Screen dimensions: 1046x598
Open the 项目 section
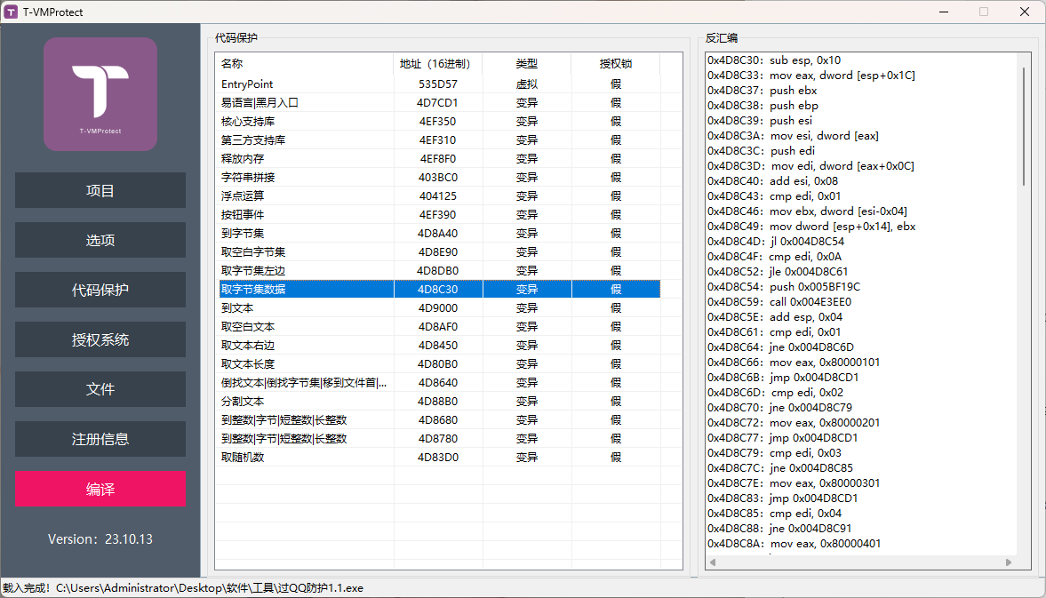(x=100, y=191)
